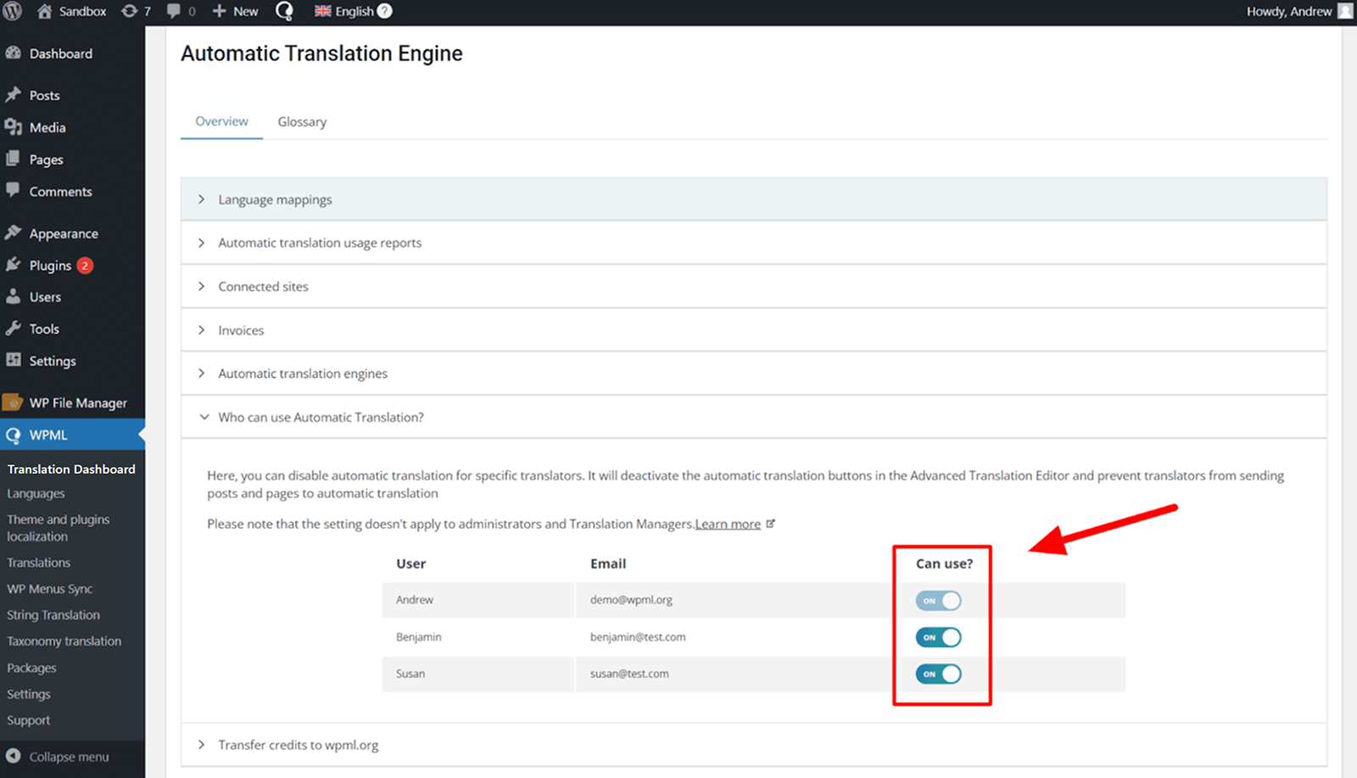Screen dimensions: 1357x778
Task: Click the red Plugins update badge showing 2
Action: (85, 265)
